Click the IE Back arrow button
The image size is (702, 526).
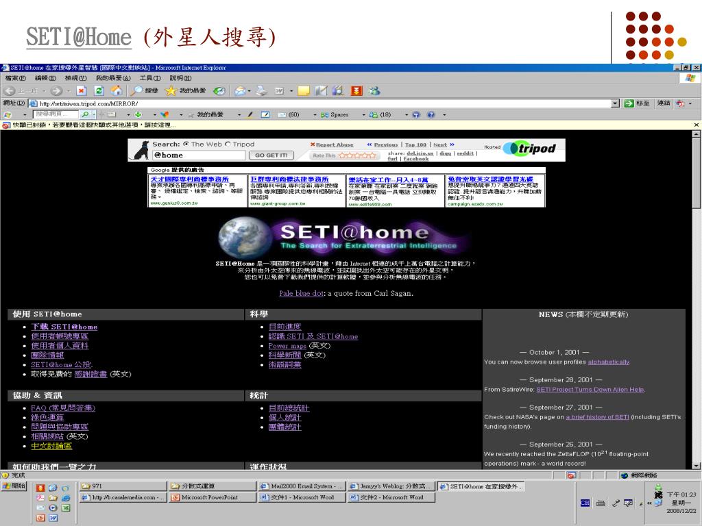[10, 91]
